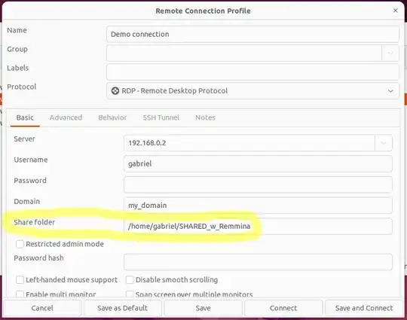
Task: Focus the Password input field
Action: (x=258, y=184)
